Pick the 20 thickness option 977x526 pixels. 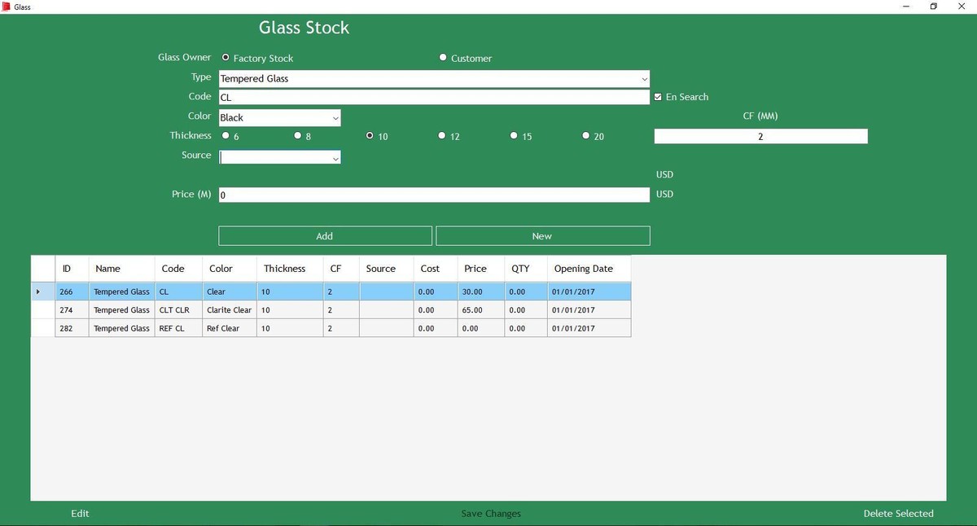(x=586, y=136)
